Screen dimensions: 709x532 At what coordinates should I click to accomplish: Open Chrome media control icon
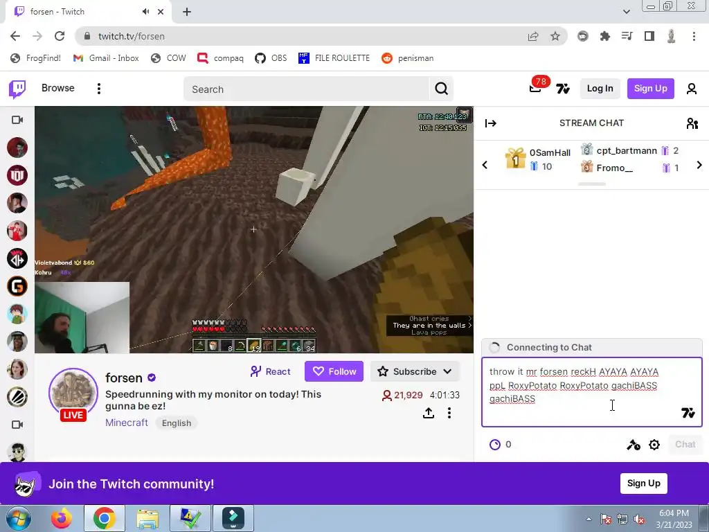627,36
